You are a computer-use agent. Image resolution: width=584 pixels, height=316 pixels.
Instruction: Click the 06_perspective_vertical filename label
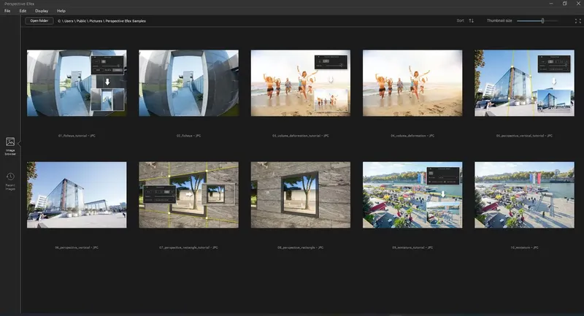[x=77, y=247]
